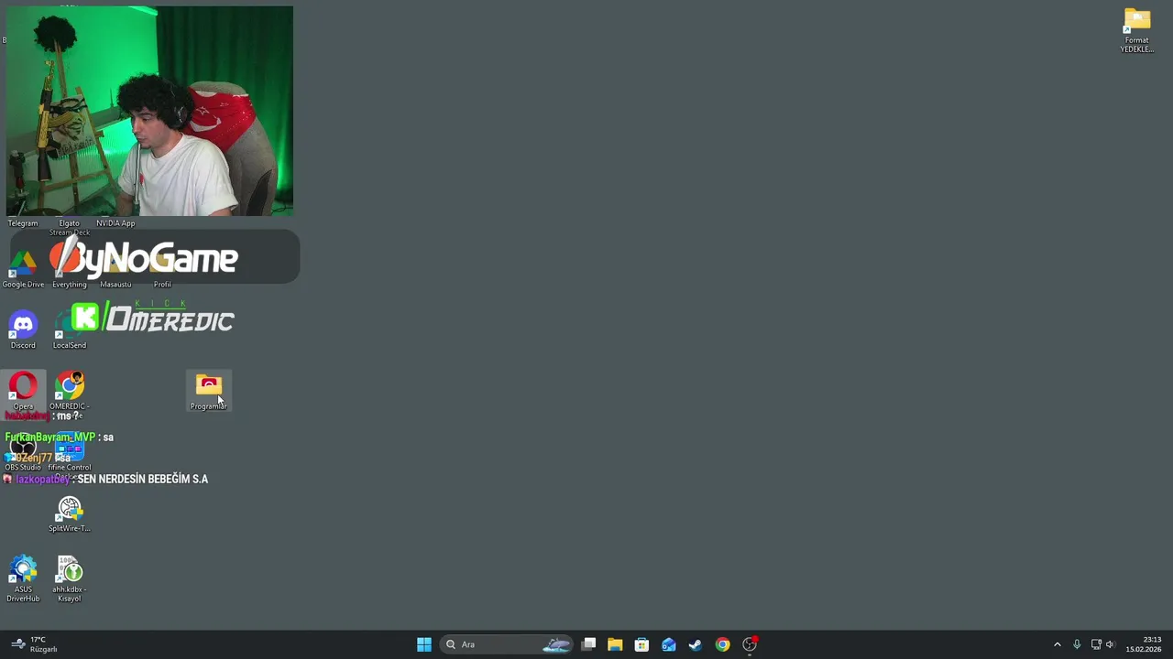Open the clock showing 23:13 15.02.2026
The image size is (1173, 659).
tap(1146, 644)
